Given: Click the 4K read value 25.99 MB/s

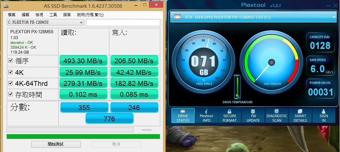Looking at the screenshot, I should point(83,72).
